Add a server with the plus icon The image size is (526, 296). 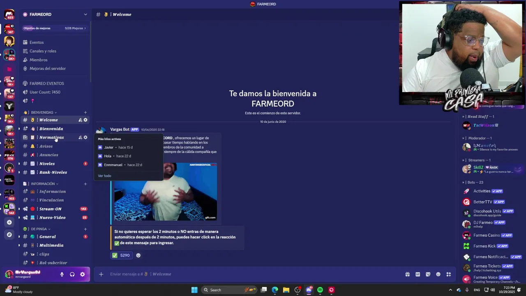9,222
